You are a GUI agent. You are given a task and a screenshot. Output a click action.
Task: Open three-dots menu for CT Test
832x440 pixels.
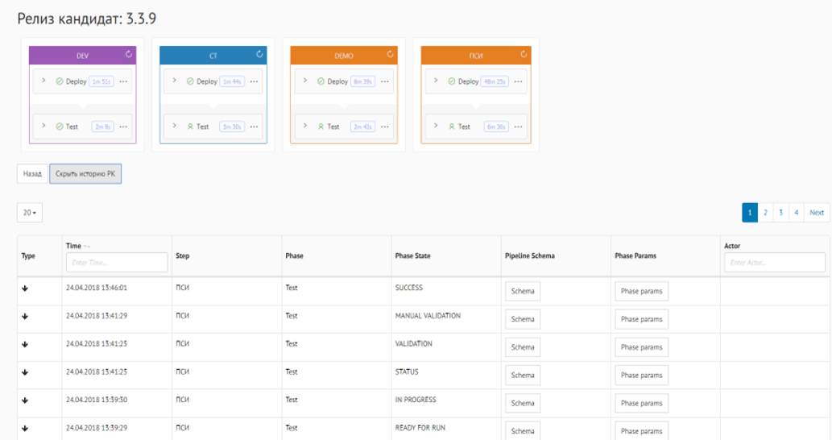(254, 127)
